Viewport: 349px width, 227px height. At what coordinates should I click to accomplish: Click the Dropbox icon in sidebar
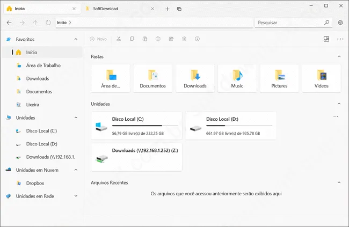coord(19,183)
